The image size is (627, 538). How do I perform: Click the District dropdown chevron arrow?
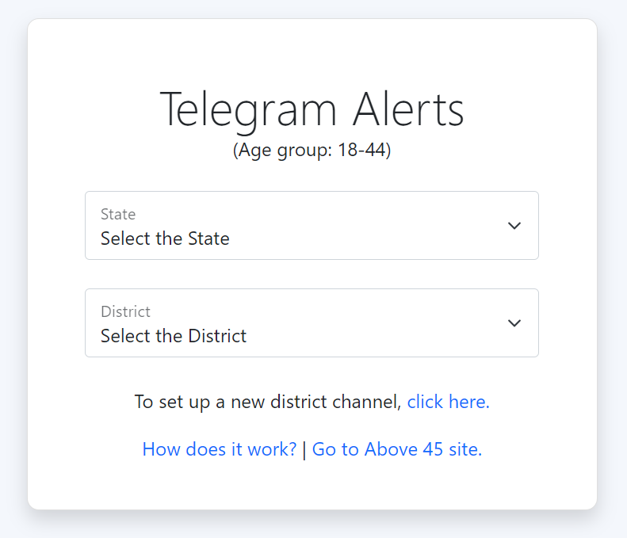514,323
